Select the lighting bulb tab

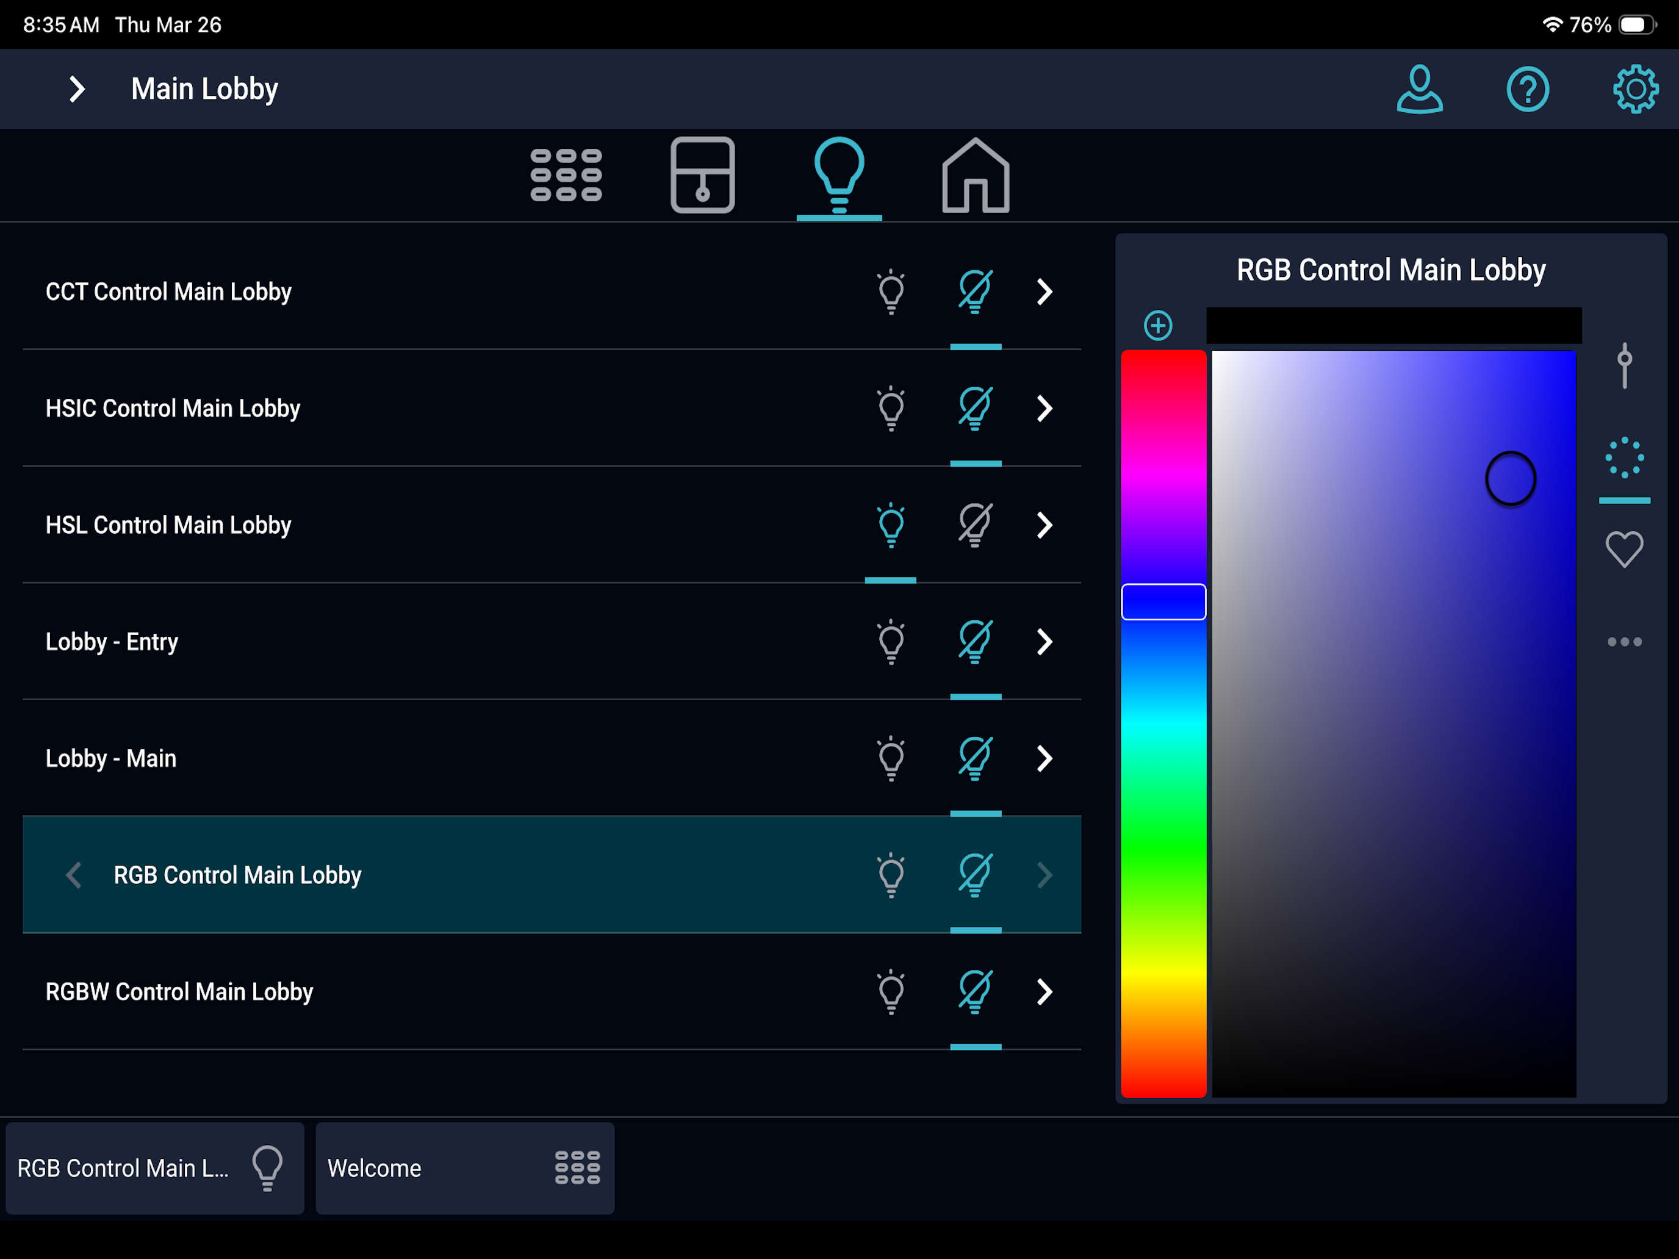[x=839, y=175]
